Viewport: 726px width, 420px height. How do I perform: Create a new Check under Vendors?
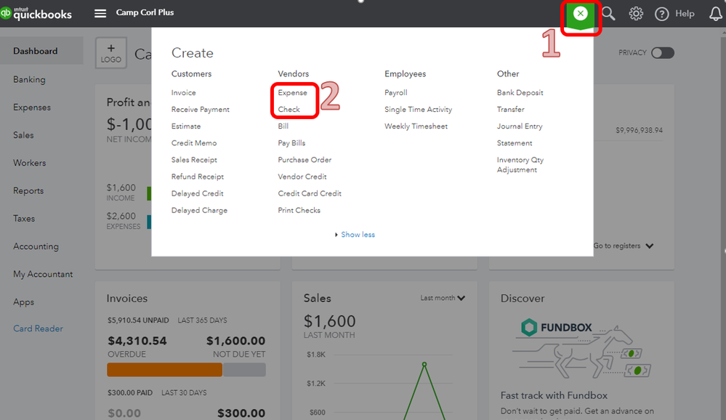click(x=289, y=109)
